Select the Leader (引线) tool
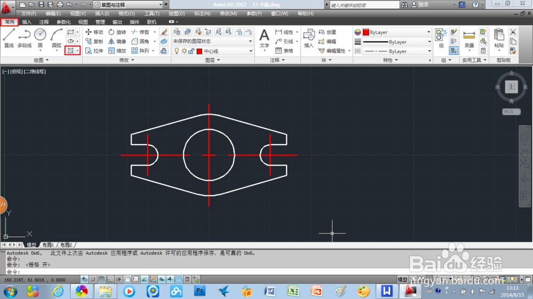 (x=284, y=41)
